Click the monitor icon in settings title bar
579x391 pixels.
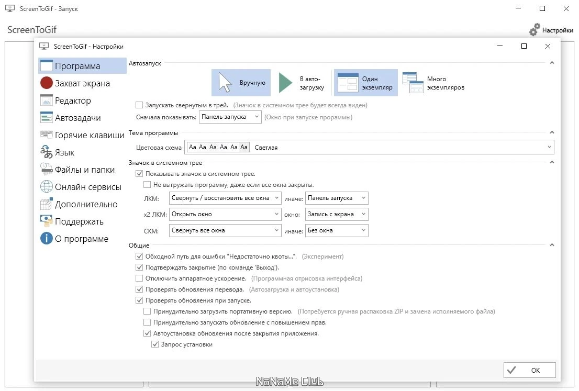(x=44, y=46)
